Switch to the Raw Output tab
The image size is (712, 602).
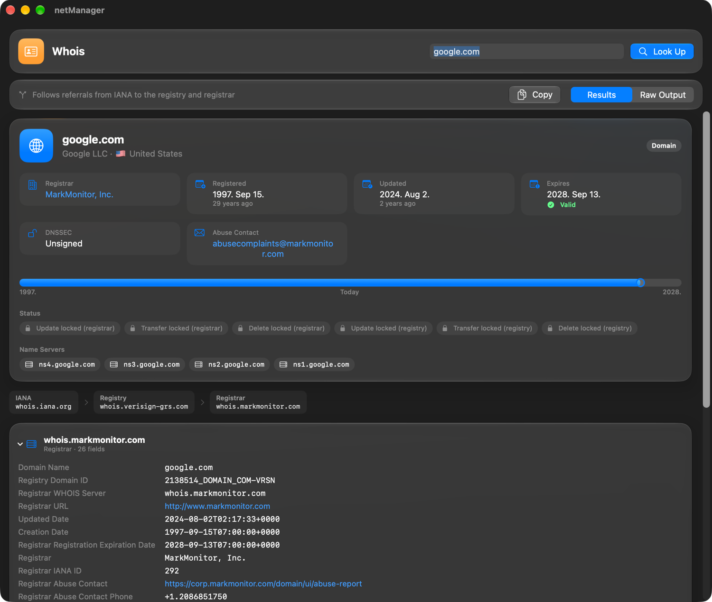[663, 95]
